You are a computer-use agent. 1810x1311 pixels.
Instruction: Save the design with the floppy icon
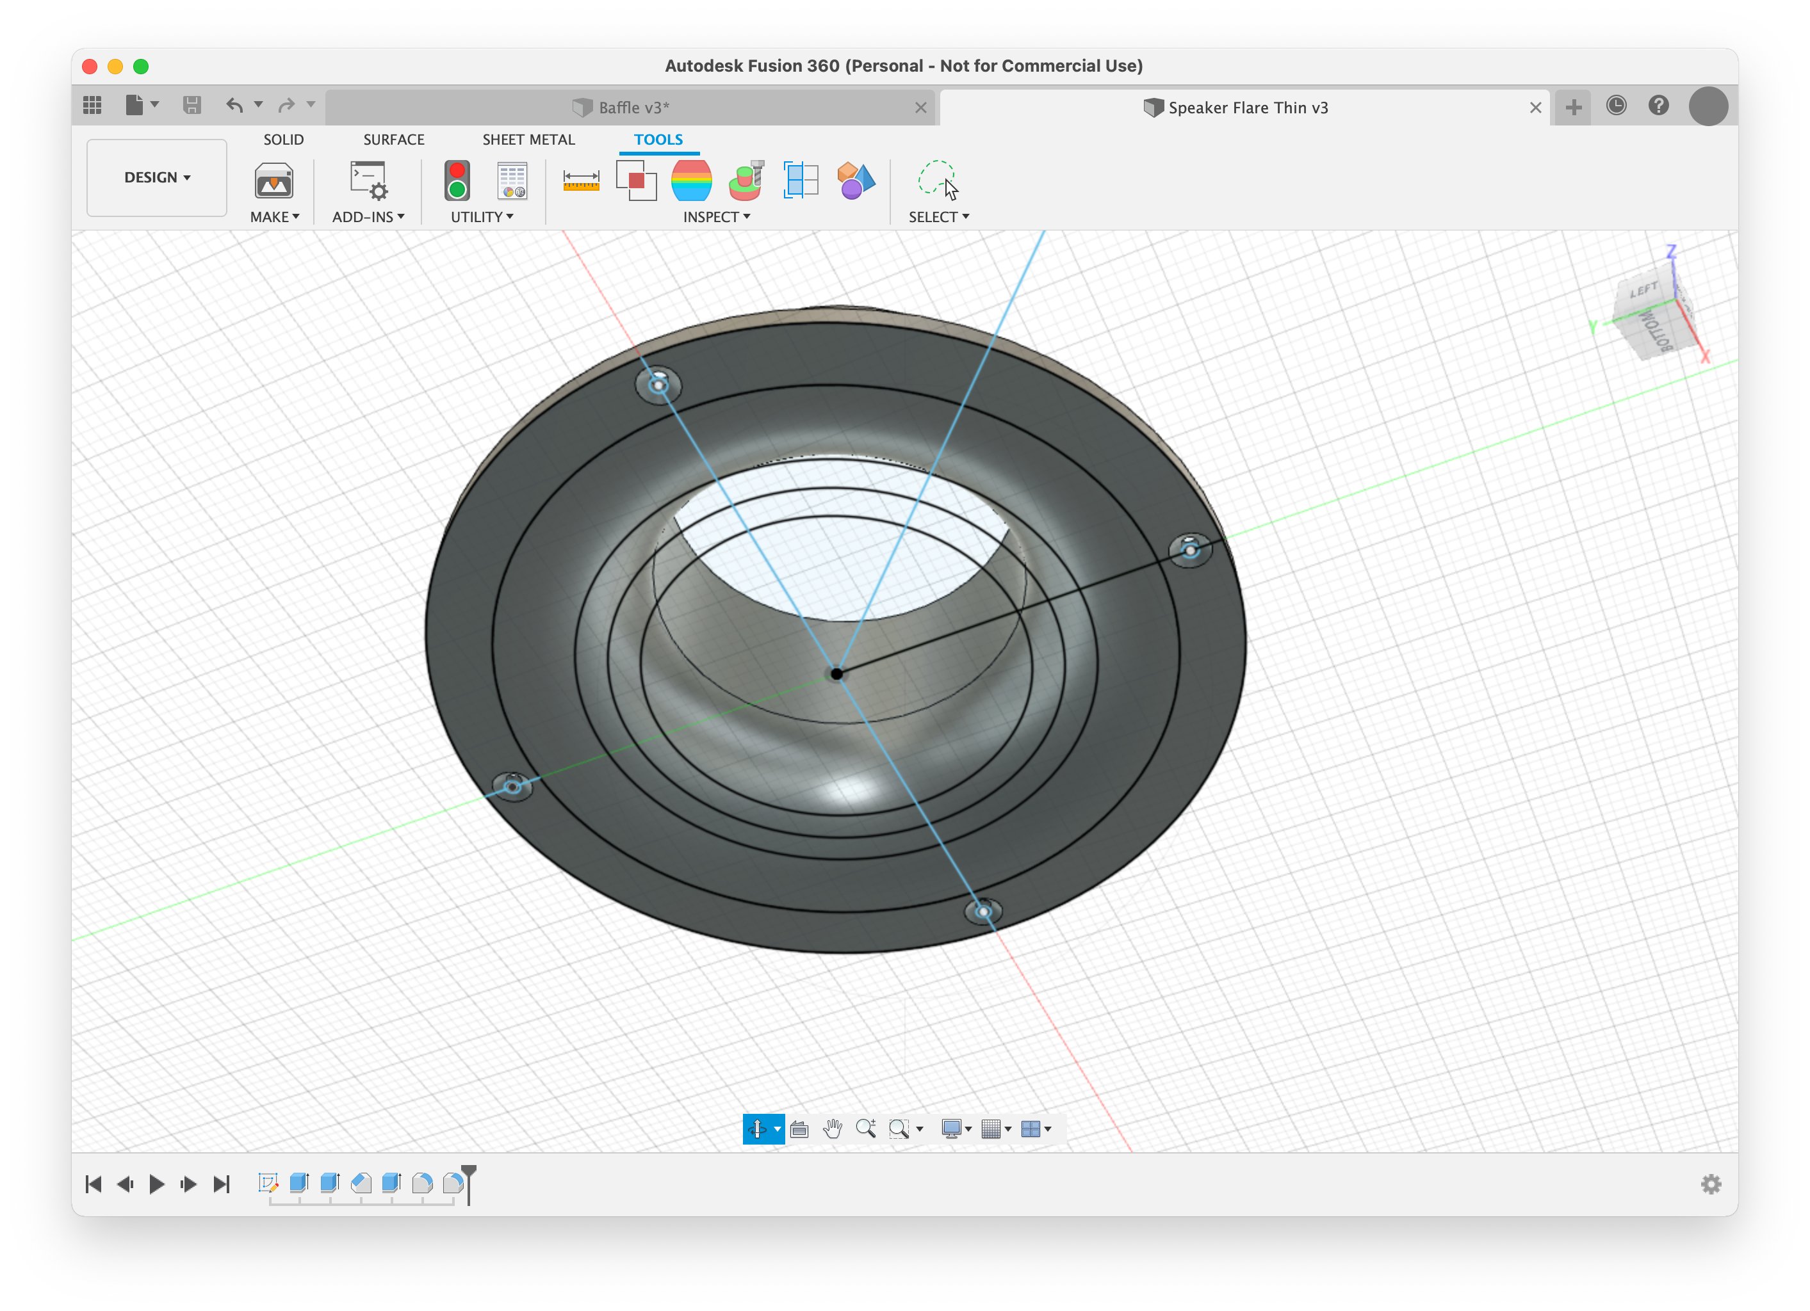(x=192, y=105)
